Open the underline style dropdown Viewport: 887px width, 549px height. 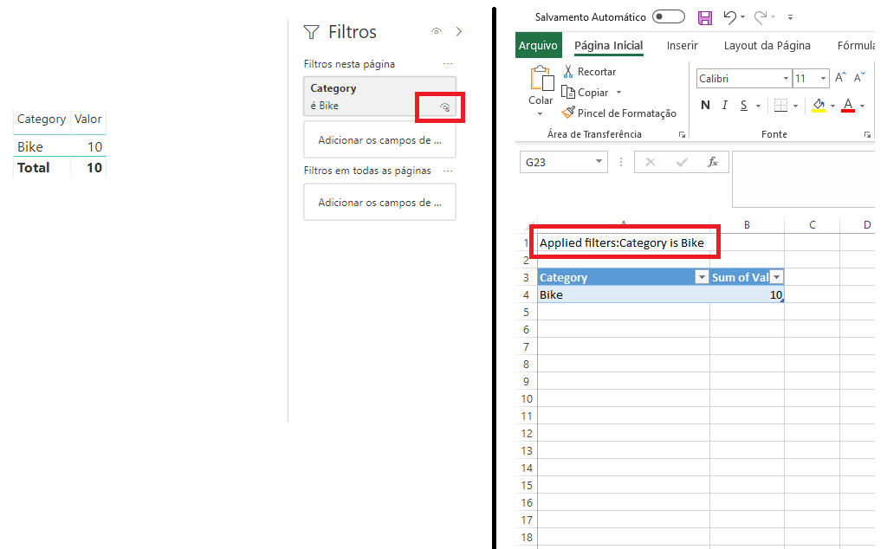coord(758,106)
